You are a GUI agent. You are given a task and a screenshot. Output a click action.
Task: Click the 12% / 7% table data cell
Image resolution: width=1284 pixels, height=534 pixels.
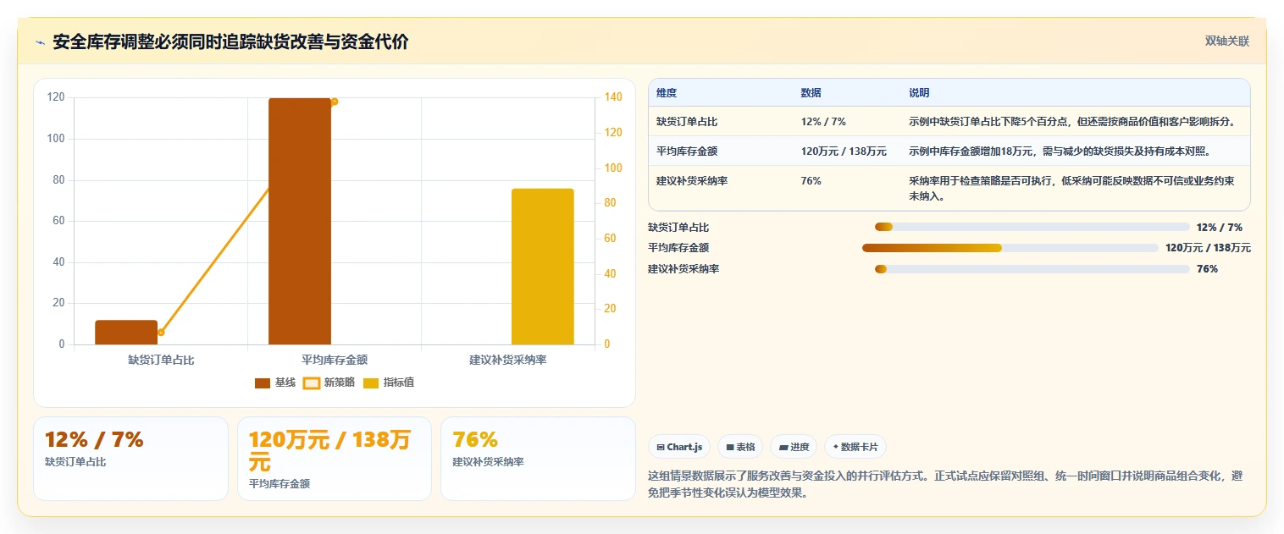click(823, 122)
